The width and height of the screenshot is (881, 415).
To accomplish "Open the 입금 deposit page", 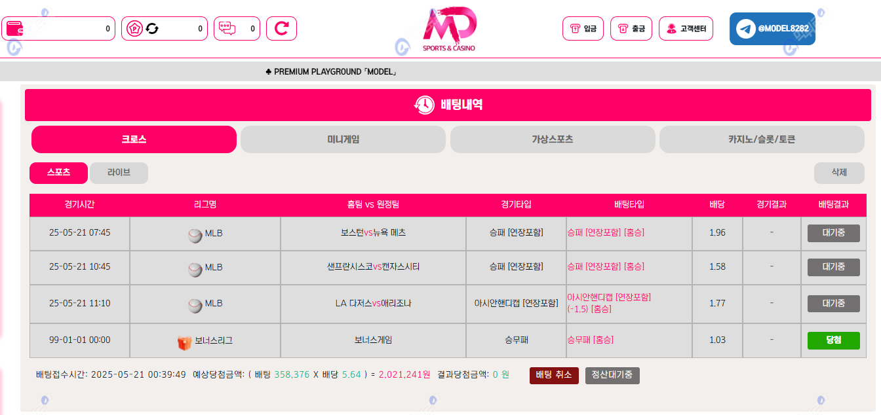I will pyautogui.click(x=583, y=29).
